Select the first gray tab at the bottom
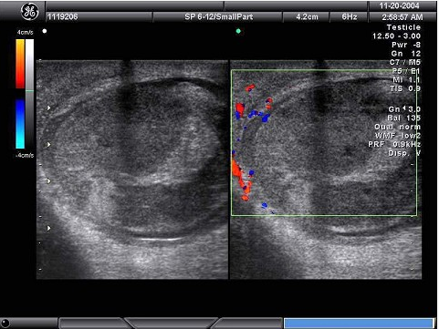439x329 pixels. click(91, 324)
